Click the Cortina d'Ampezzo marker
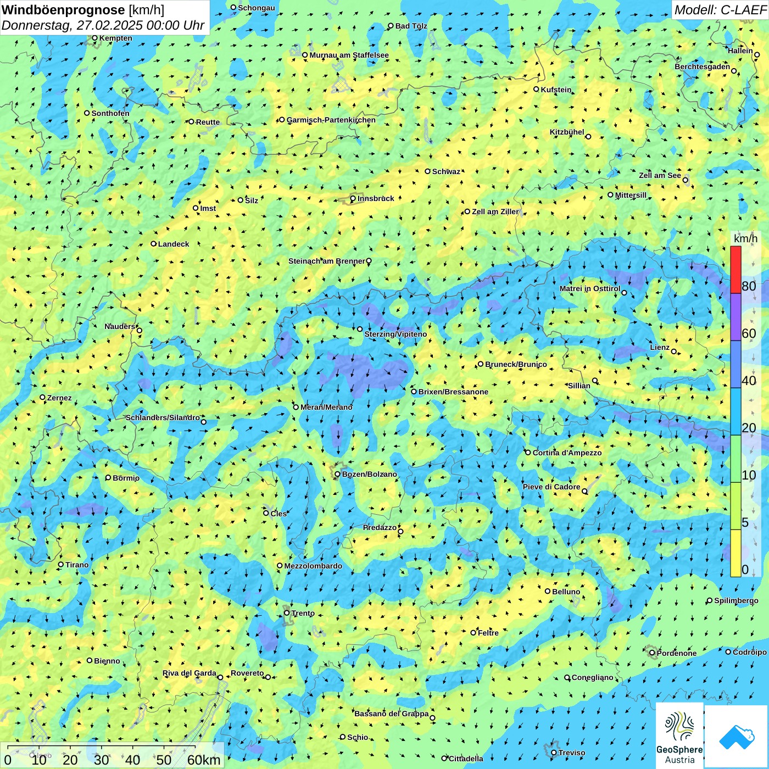The width and height of the screenshot is (769, 769). (x=528, y=453)
